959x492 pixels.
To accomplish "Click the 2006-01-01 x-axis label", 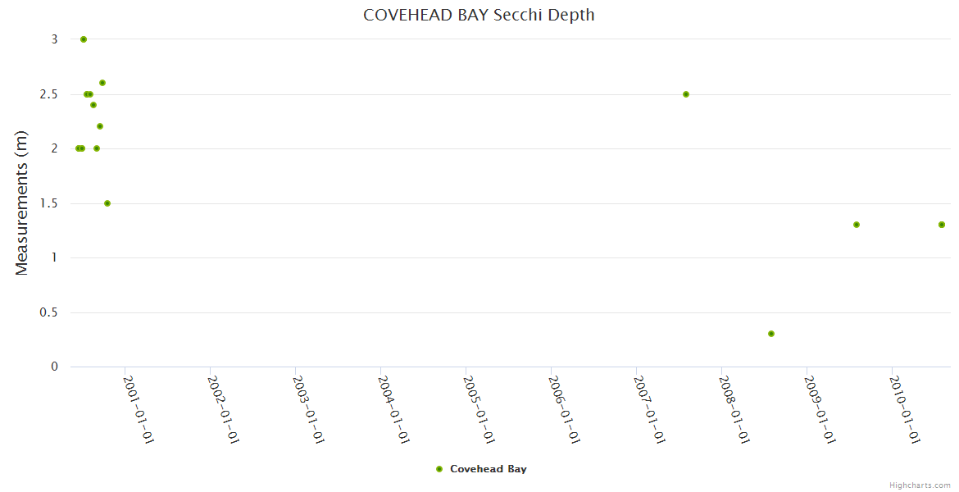I will tap(564, 409).
